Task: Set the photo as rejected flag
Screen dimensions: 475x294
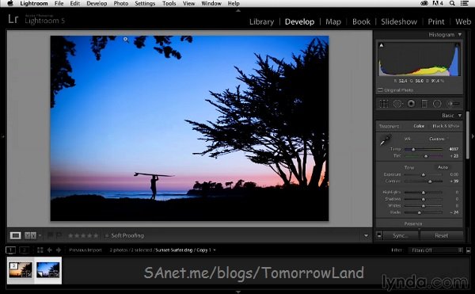Action: tap(59, 235)
